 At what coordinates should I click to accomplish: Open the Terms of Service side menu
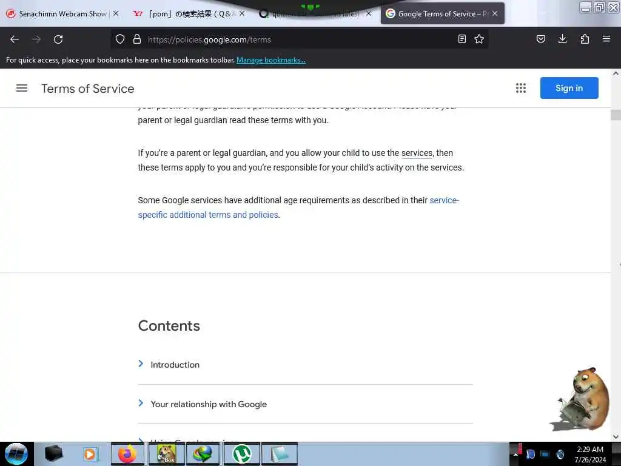click(x=22, y=88)
